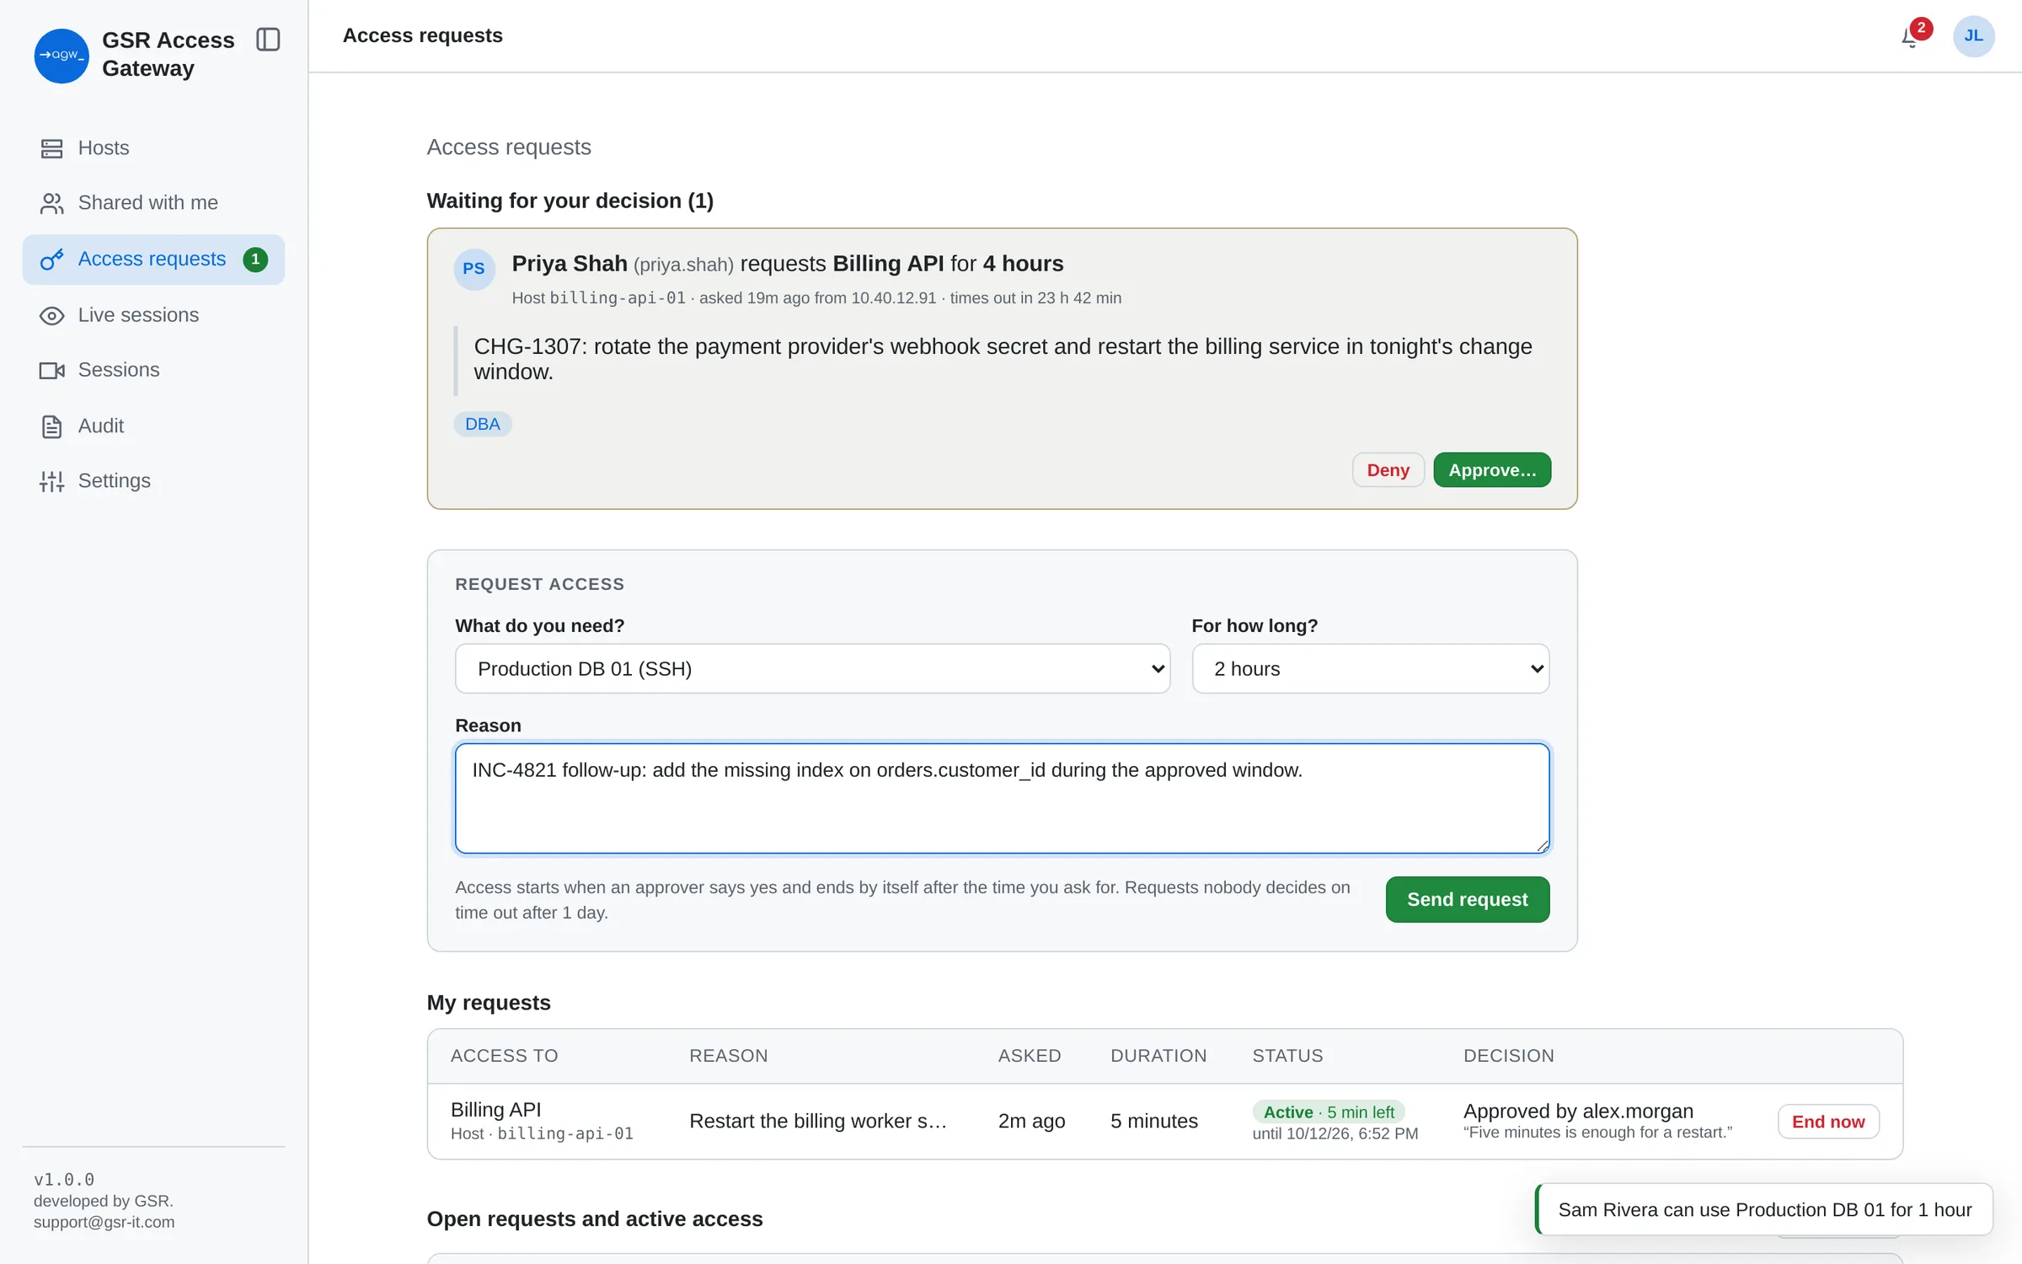Click the Live sessions eye icon

(x=52, y=316)
